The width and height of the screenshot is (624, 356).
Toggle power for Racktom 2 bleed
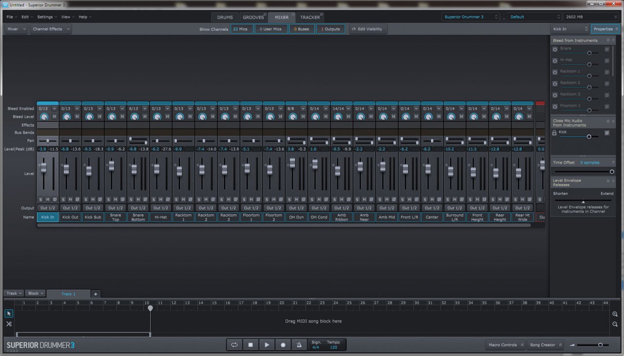(555, 83)
